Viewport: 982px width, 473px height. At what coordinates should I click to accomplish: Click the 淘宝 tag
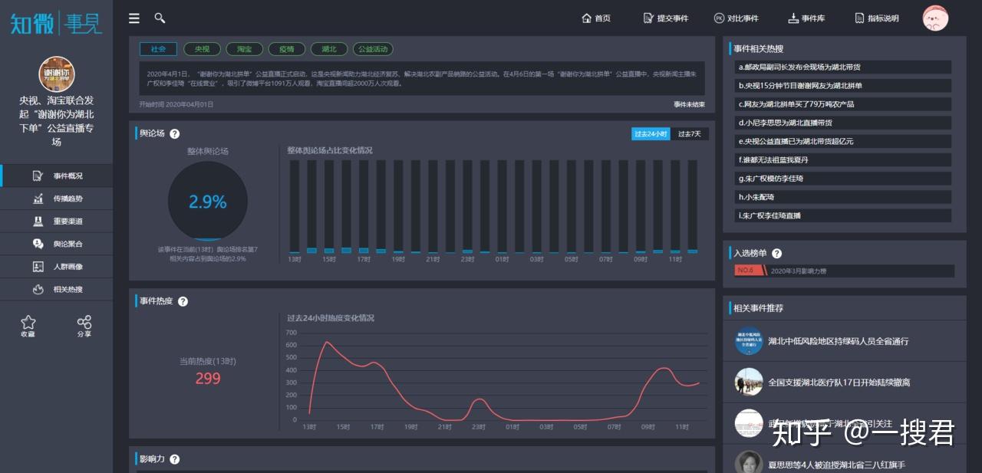click(244, 49)
